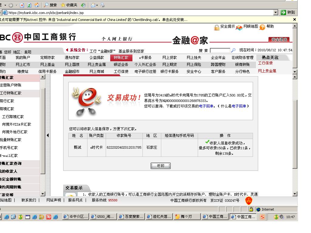Click into the 搜索 input field
311x233 pixels.
(220, 50)
